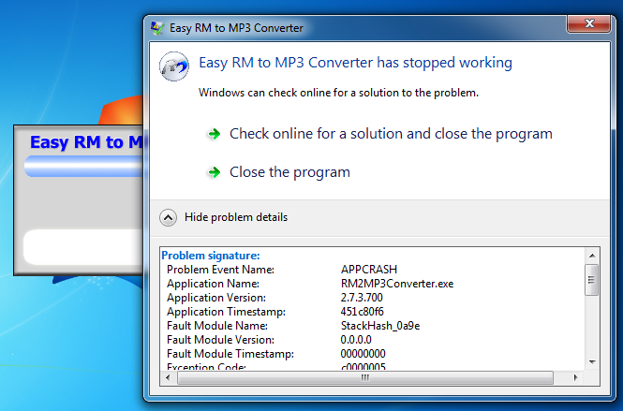Click horizontal scroll right arrow in details
623x411 pixels.
coord(576,377)
